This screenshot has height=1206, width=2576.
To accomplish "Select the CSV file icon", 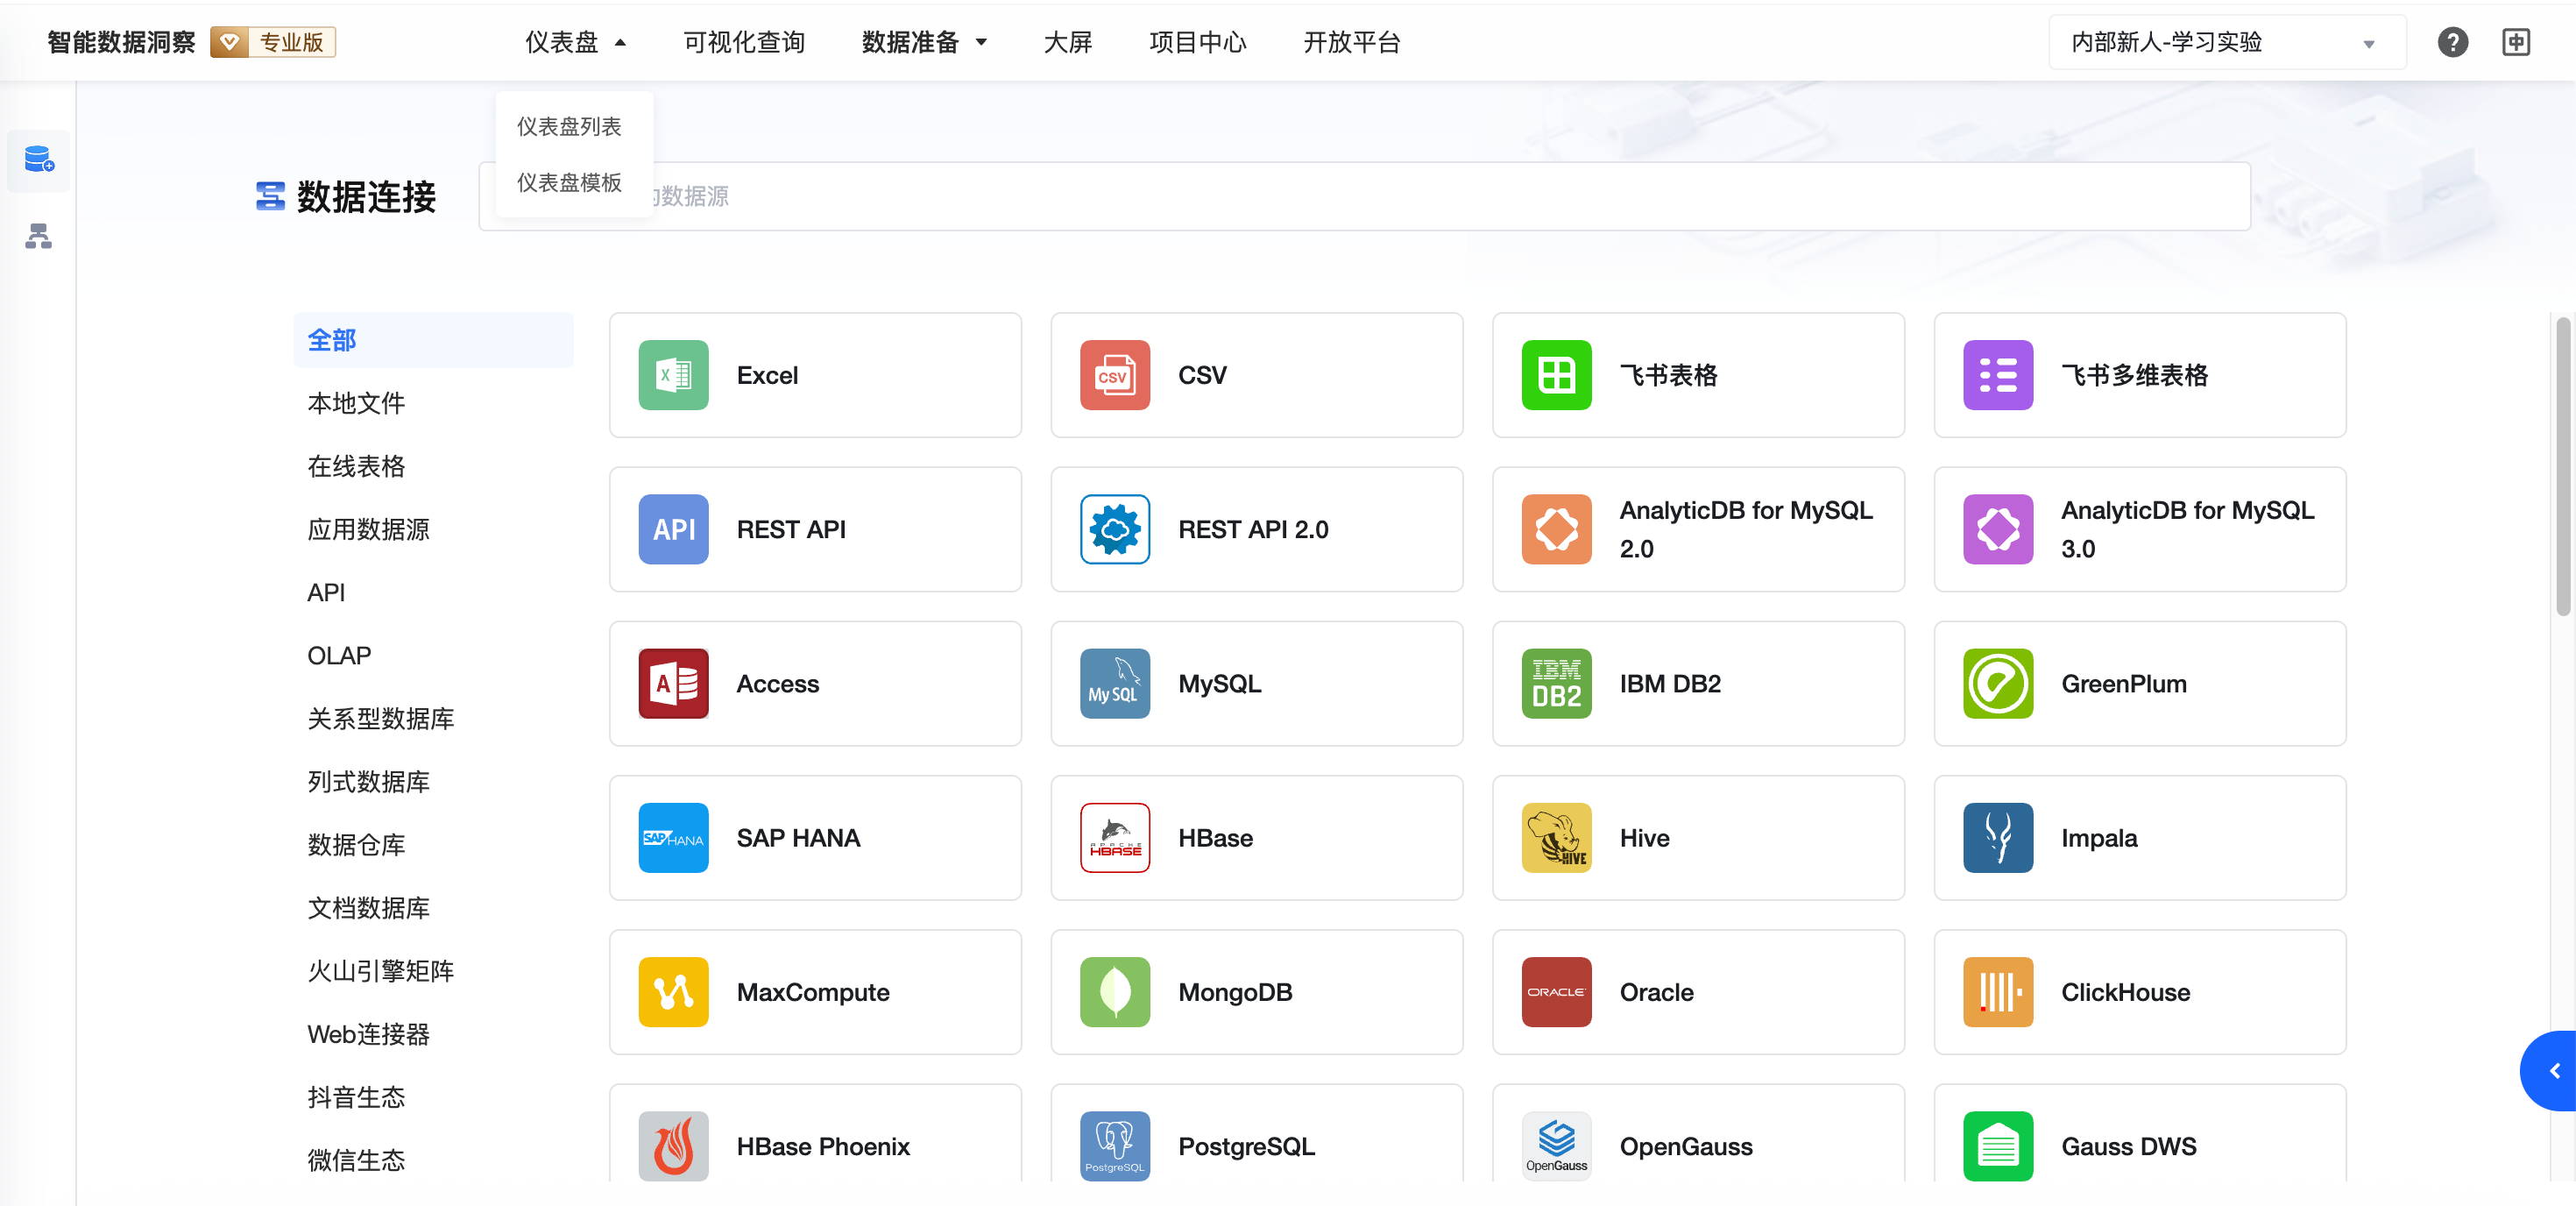I will pyautogui.click(x=1115, y=375).
